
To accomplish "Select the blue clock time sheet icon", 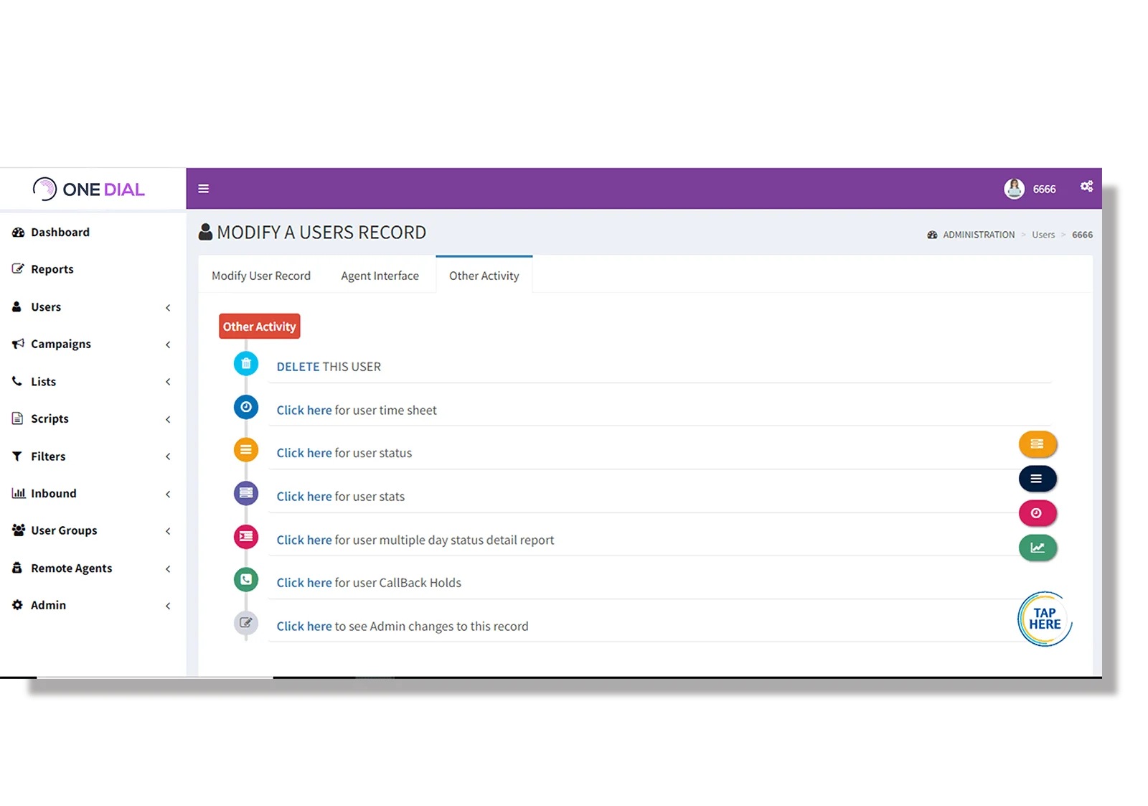I will (x=245, y=407).
